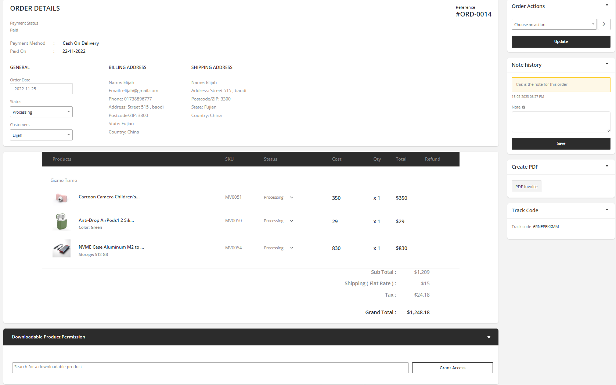Viewport: 616px width, 385px height.
Task: Collapse the Note history panel
Action: (x=606, y=64)
